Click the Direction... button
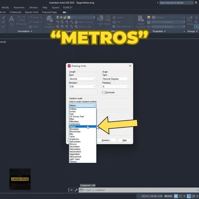The width and height of the screenshot is (199, 199). 106,140
